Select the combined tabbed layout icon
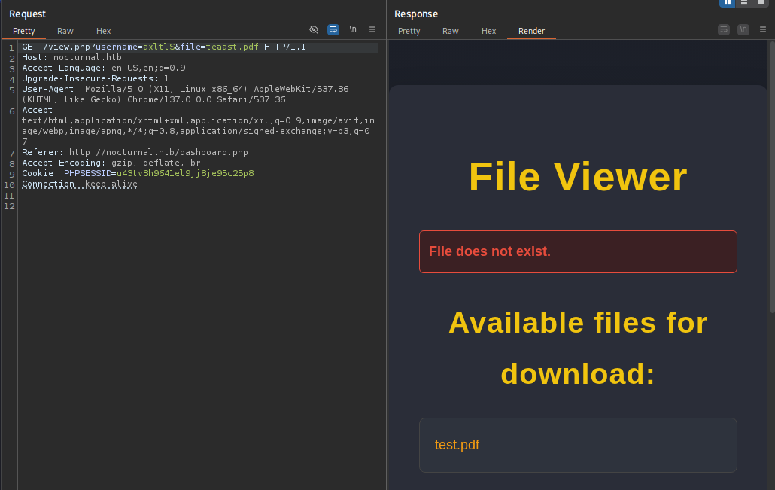The height and width of the screenshot is (490, 775). point(760,2)
